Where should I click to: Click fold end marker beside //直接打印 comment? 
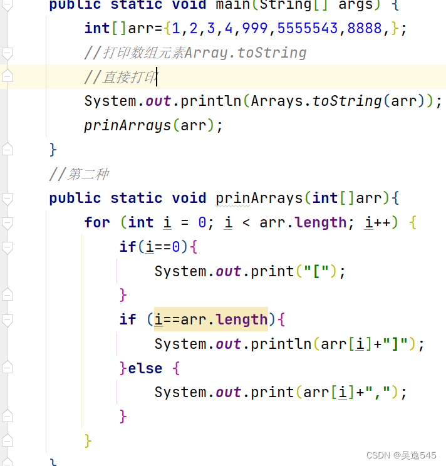tap(7, 76)
